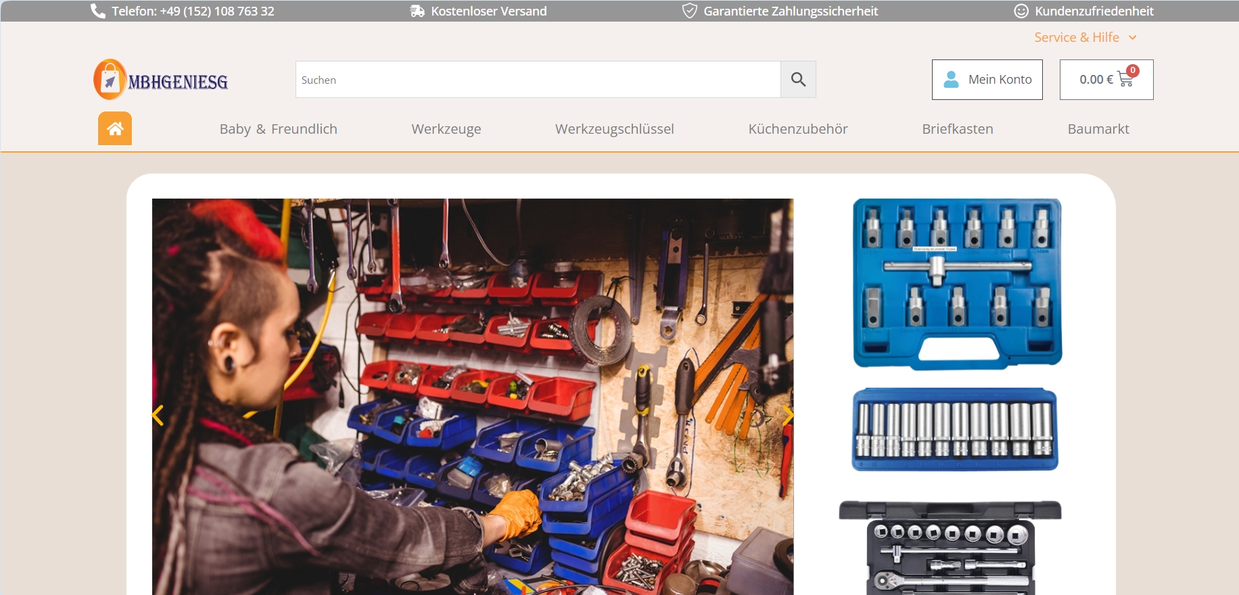Viewport: 1239px width, 595px height.
Task: Open the Mein Konto account button
Action: [987, 80]
